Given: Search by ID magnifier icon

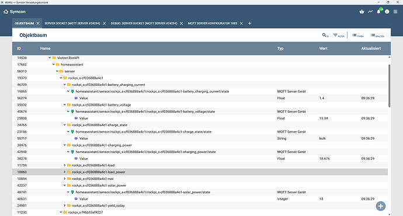Looking at the screenshot, I should point(325,35).
